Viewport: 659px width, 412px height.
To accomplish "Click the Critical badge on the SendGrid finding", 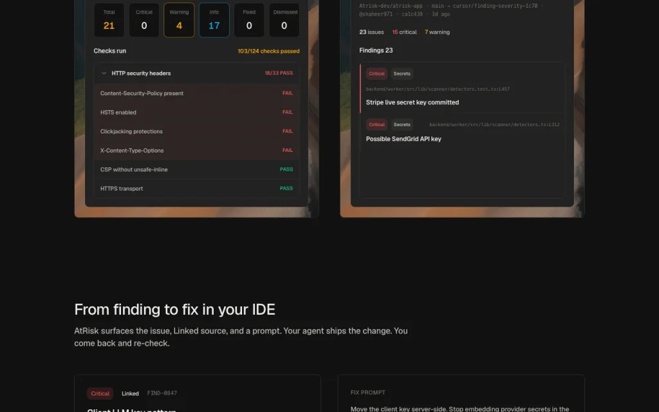I will 376,124.
